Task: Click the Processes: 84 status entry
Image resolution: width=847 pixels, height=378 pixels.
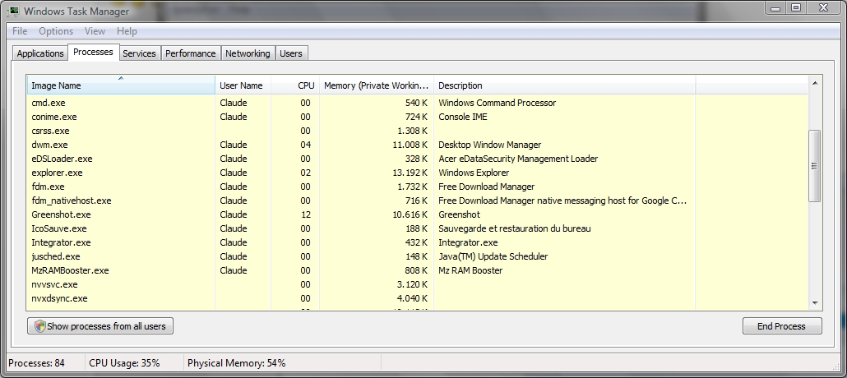Action: [36, 363]
